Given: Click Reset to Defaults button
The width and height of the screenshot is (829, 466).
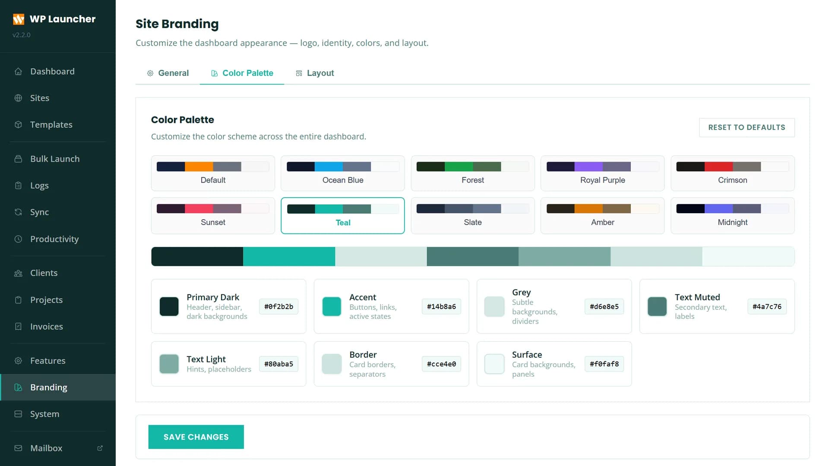Looking at the screenshot, I should tap(747, 128).
